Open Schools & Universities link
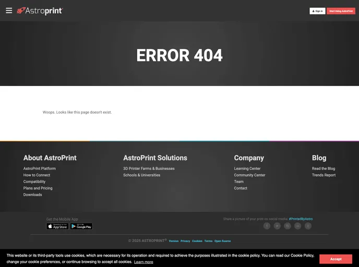This screenshot has height=267, width=359. [142, 175]
